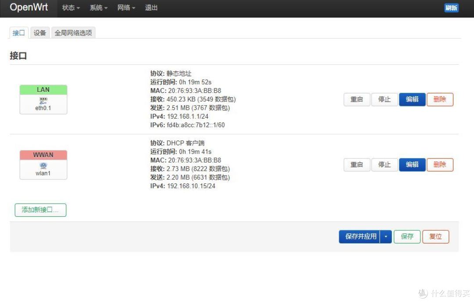Open the 网络 menu
474x303 pixels.
coord(126,7)
